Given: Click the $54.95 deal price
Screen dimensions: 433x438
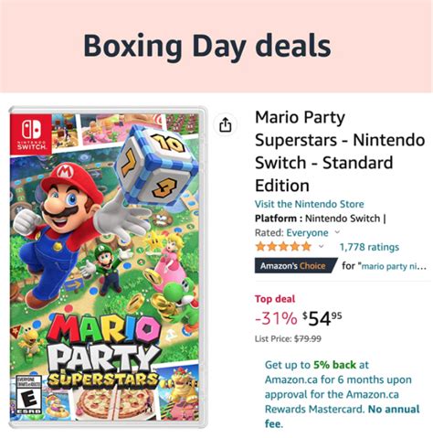Looking at the screenshot, I should [322, 318].
